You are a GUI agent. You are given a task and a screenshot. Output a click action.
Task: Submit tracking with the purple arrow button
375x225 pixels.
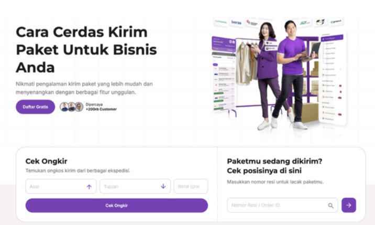click(x=349, y=205)
